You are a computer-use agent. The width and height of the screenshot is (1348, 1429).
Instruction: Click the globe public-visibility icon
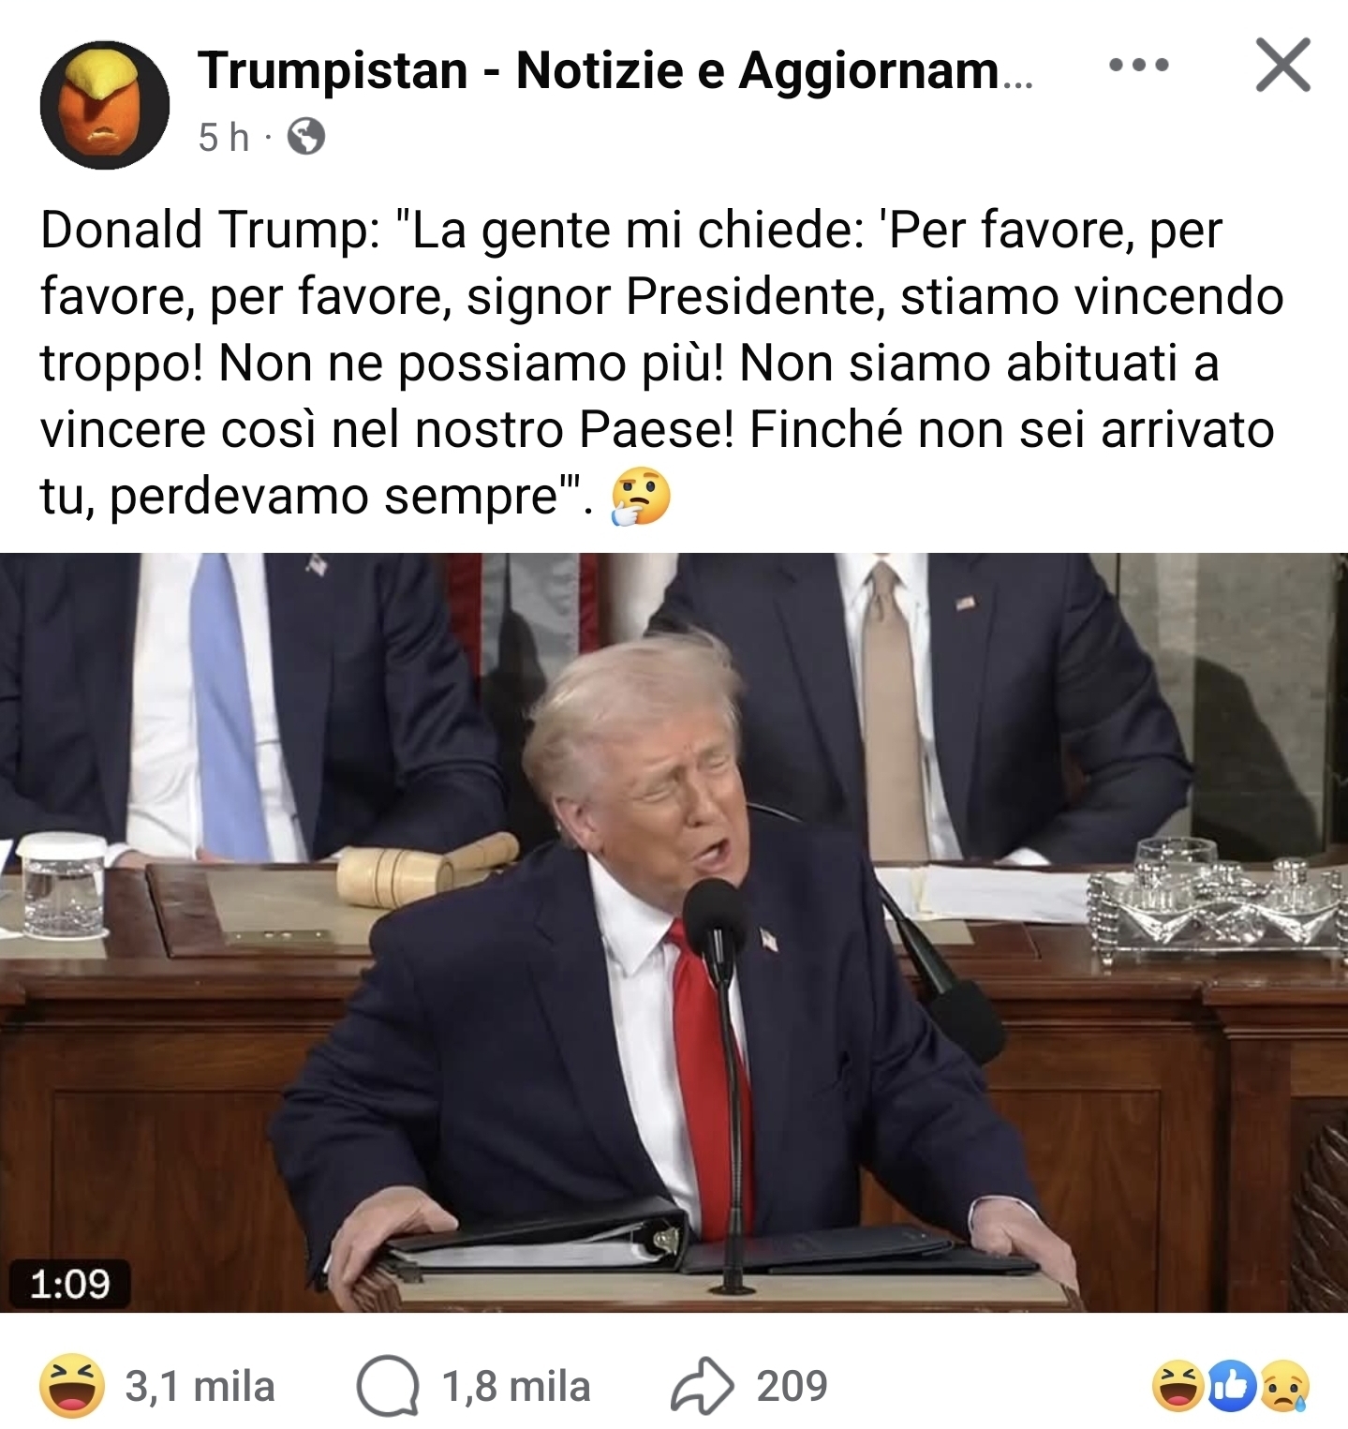click(x=305, y=138)
